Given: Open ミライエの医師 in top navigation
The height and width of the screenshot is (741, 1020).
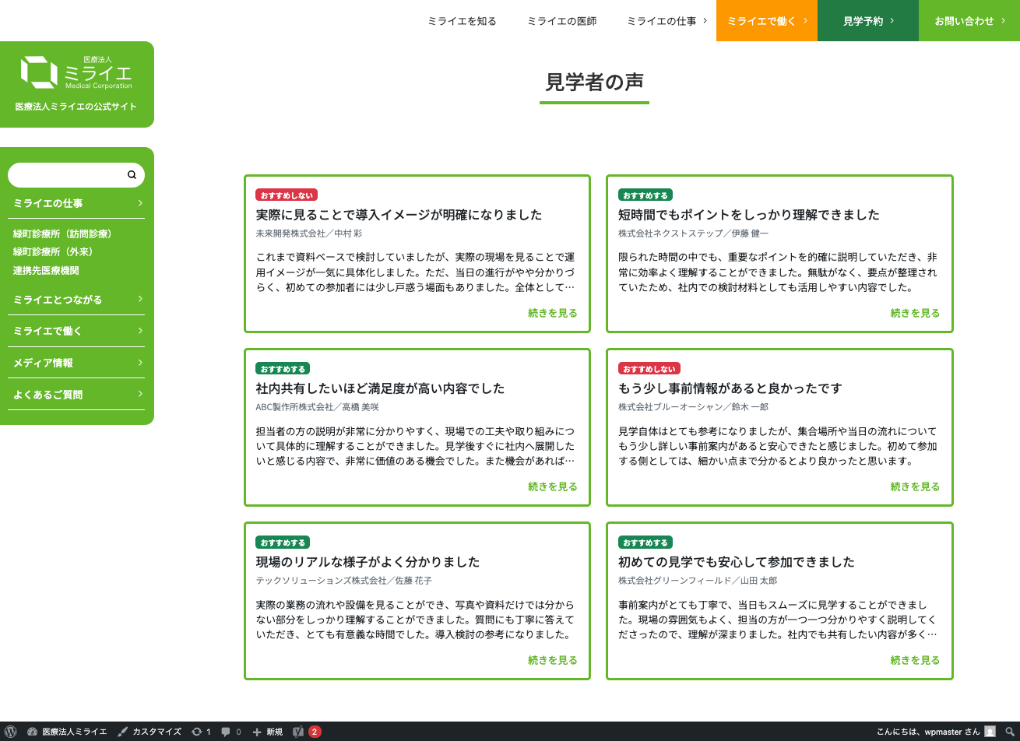Looking at the screenshot, I should click(x=561, y=21).
